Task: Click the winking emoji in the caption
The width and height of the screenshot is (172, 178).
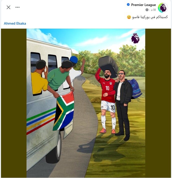Action: coord(129,17)
